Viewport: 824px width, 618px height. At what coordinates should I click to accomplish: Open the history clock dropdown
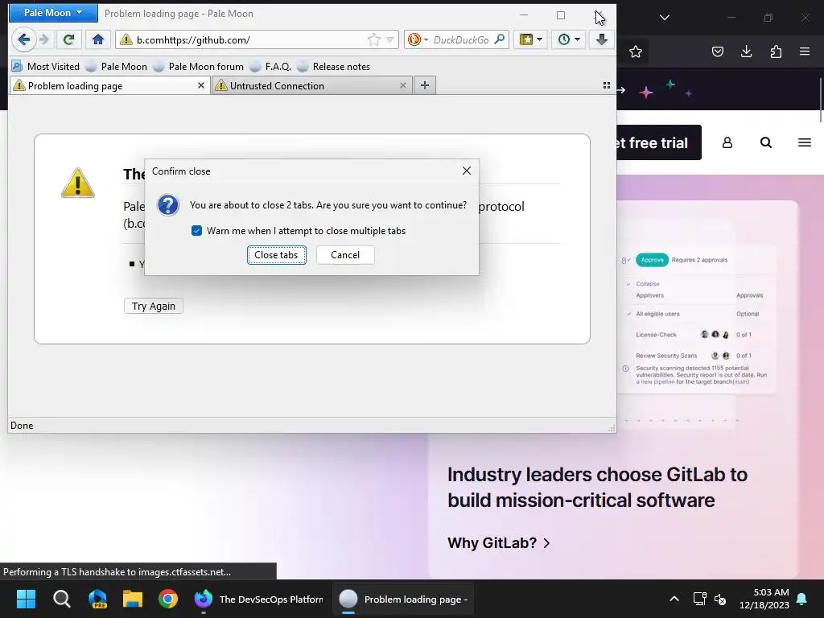pos(569,39)
